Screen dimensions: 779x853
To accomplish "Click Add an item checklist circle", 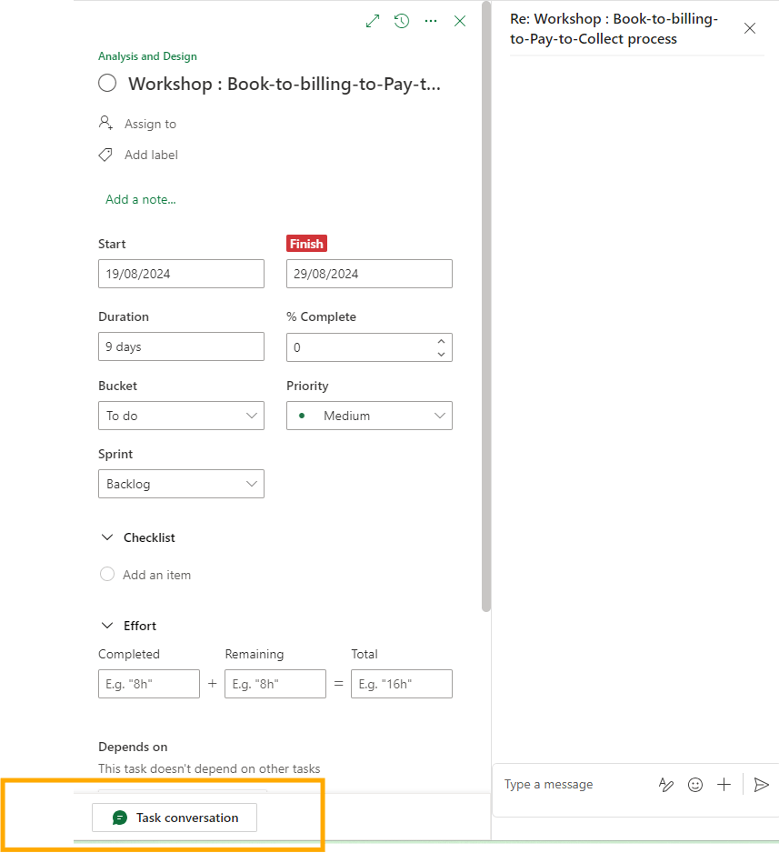I will pos(107,575).
